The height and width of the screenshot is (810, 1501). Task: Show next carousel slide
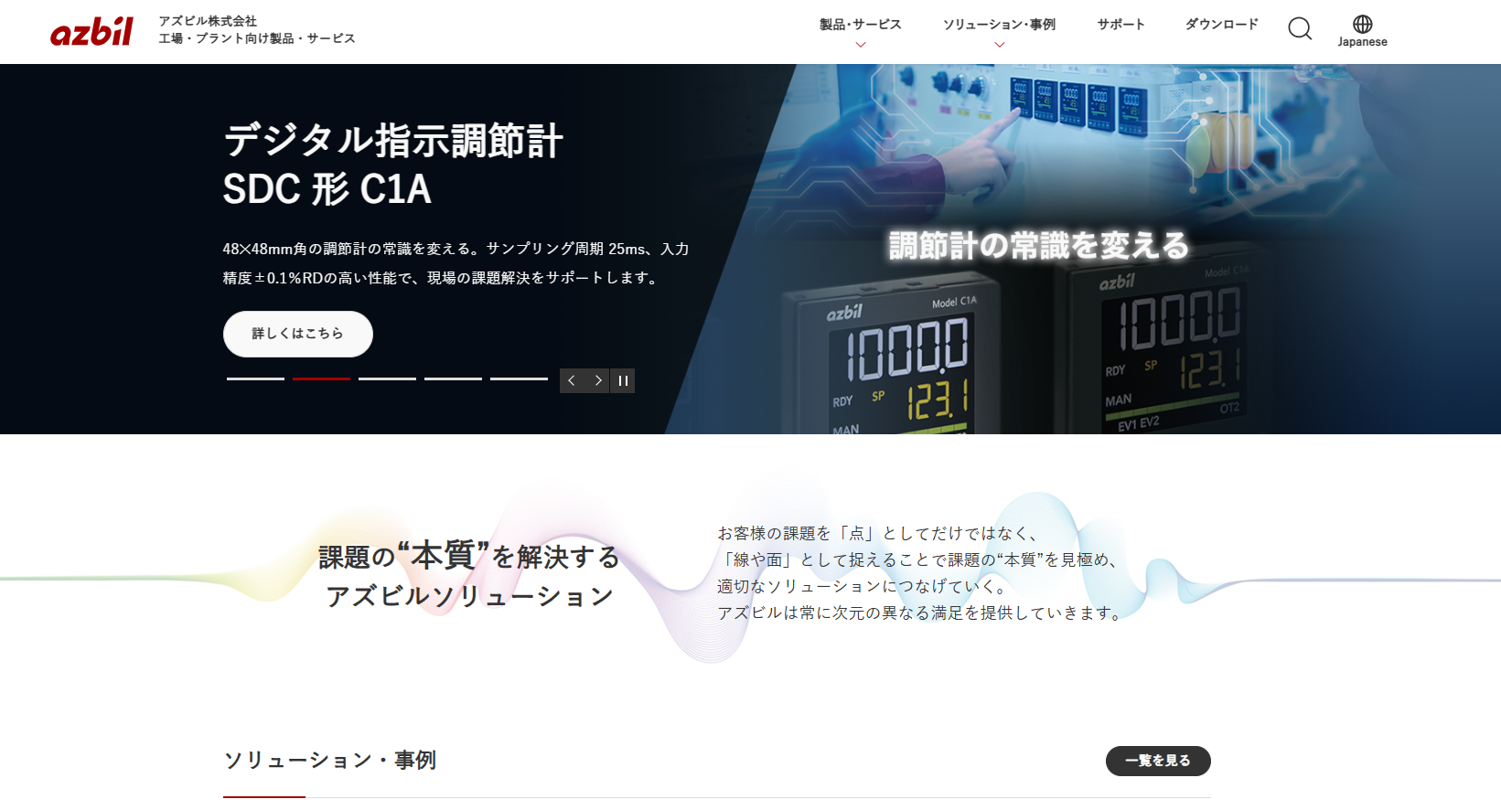[597, 380]
